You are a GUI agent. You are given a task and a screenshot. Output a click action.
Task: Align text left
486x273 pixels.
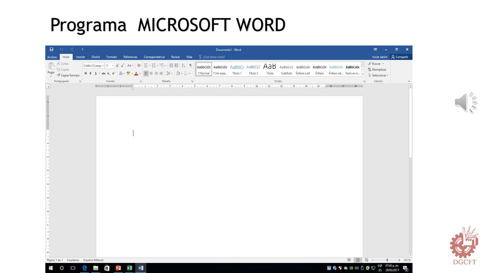coord(146,73)
